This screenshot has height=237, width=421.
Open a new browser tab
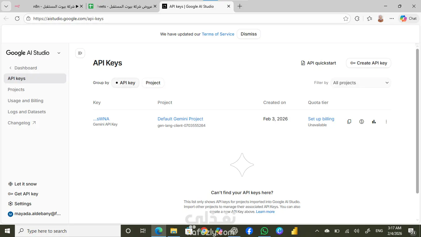(x=240, y=6)
